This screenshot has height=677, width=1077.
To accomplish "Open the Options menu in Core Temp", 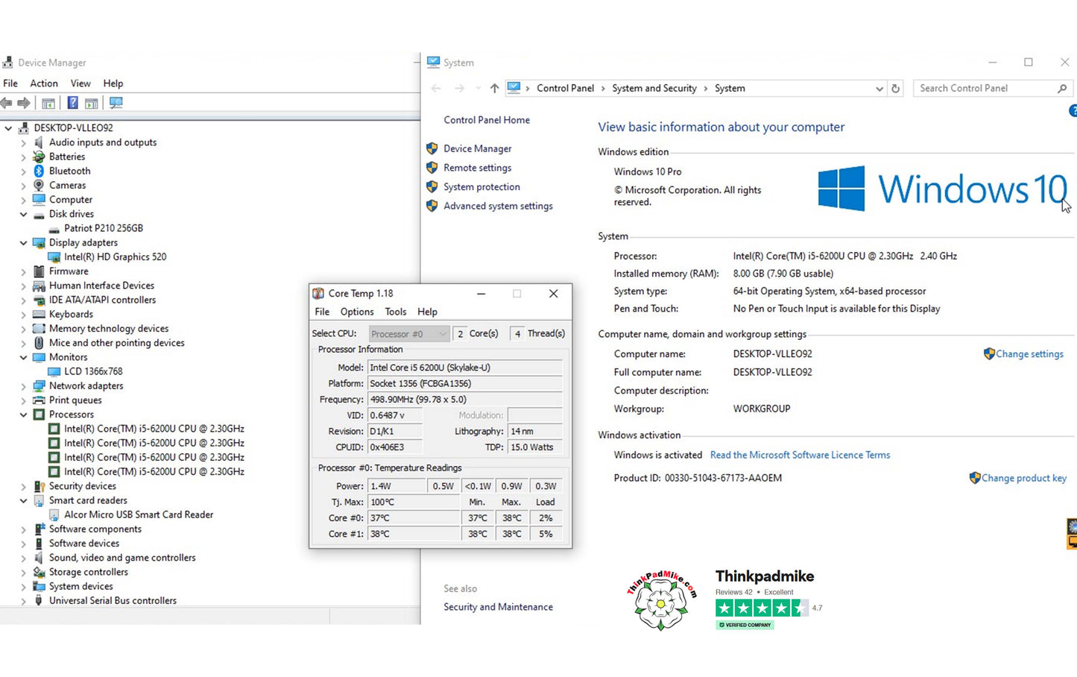I will [357, 312].
